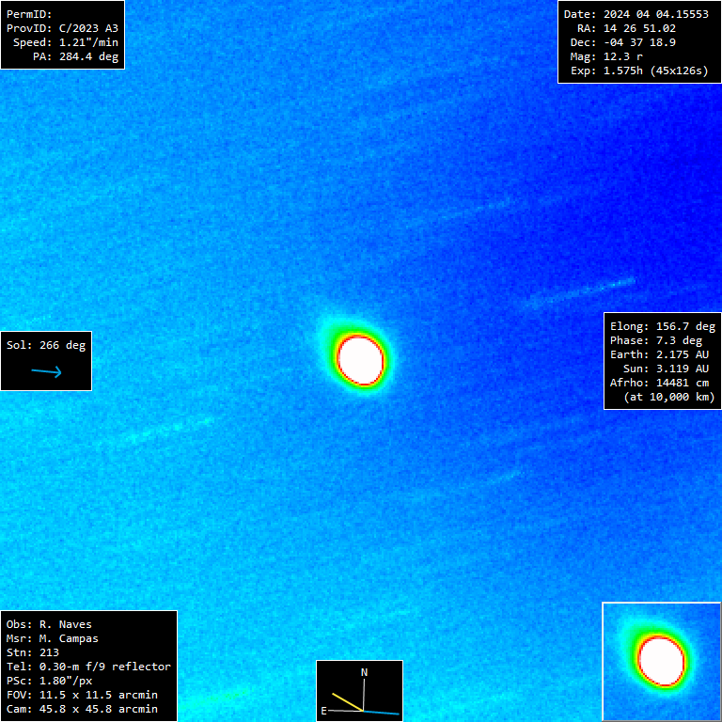Click the 'Cam: 45.8 x 45.8 arcmin' line
Image resolution: width=722 pixels, height=722 pixels.
pyautogui.click(x=82, y=709)
